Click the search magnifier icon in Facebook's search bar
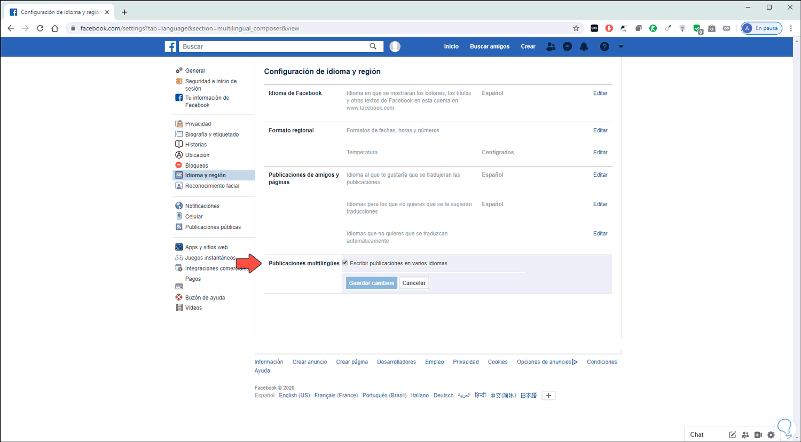This screenshot has height=442, width=801. point(373,46)
